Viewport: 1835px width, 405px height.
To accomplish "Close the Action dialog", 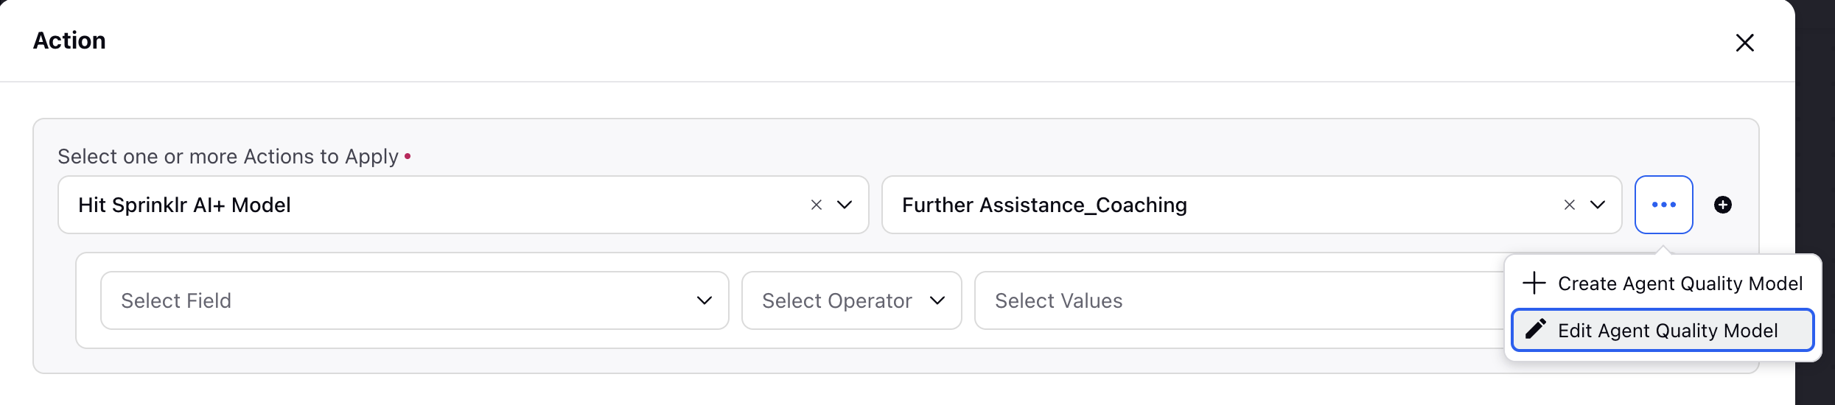I will (x=1744, y=43).
